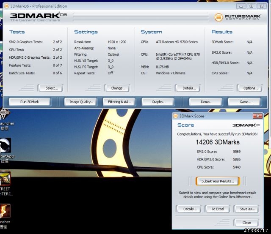
Task: Launch the Demo... button
Action: click(x=206, y=102)
